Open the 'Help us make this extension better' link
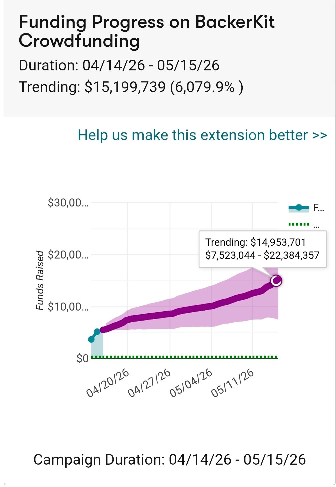 pos(202,135)
